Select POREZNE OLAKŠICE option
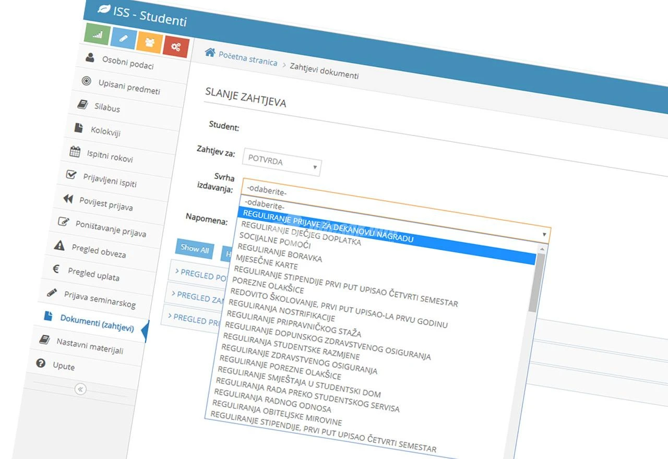Viewport: 668px width, 459px height. tap(268, 285)
